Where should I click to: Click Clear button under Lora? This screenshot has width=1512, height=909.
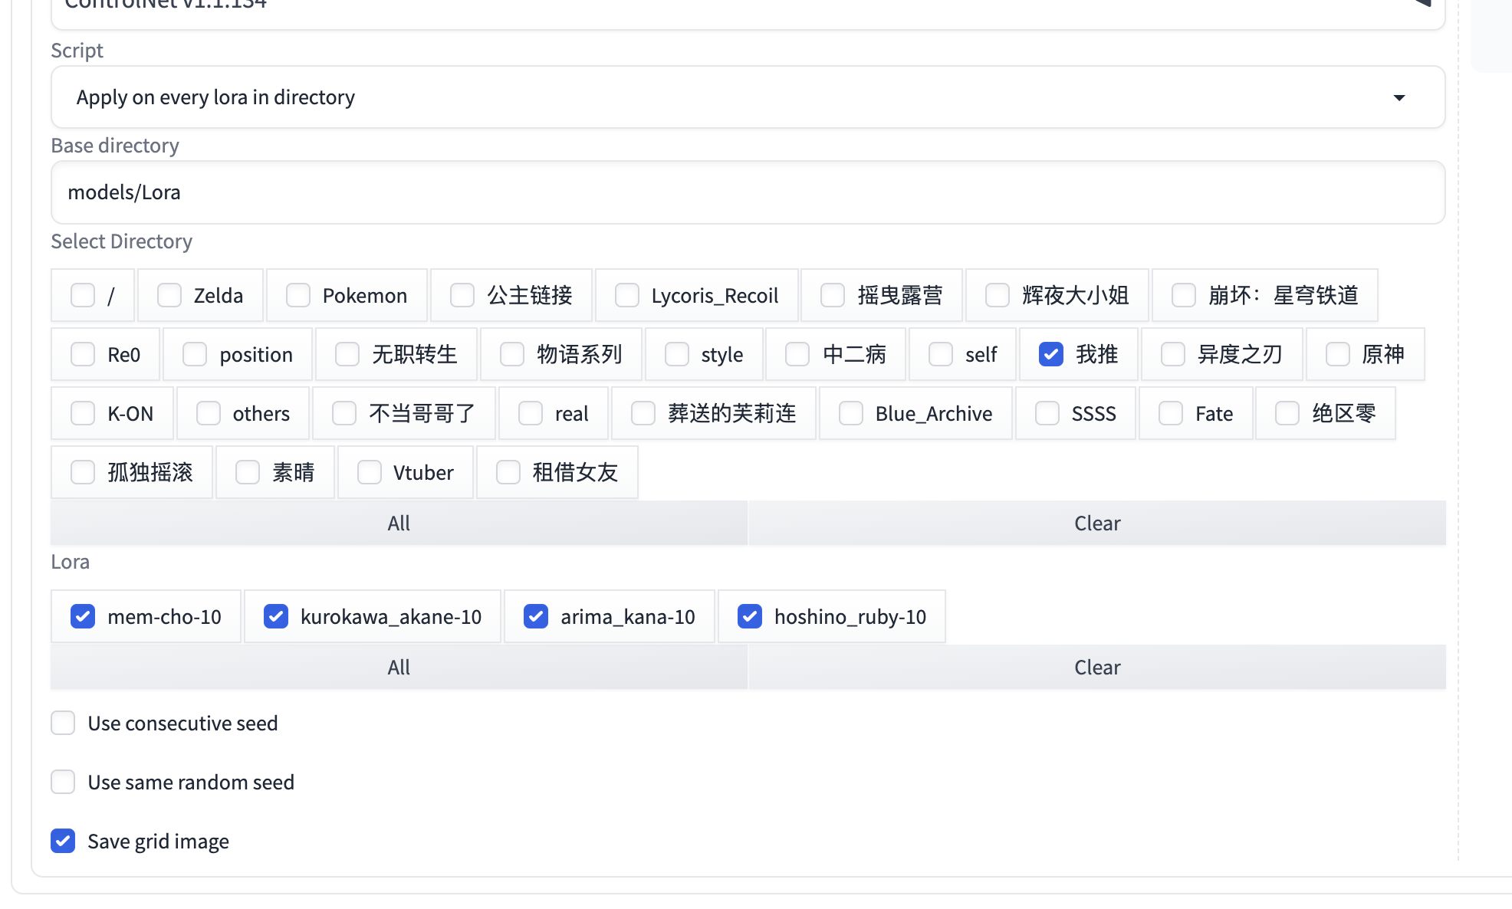[x=1097, y=668]
